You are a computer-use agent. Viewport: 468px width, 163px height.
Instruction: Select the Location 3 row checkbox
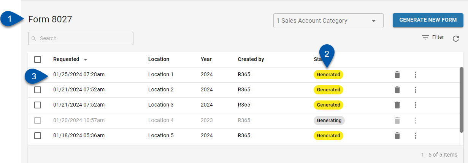[x=38, y=105]
